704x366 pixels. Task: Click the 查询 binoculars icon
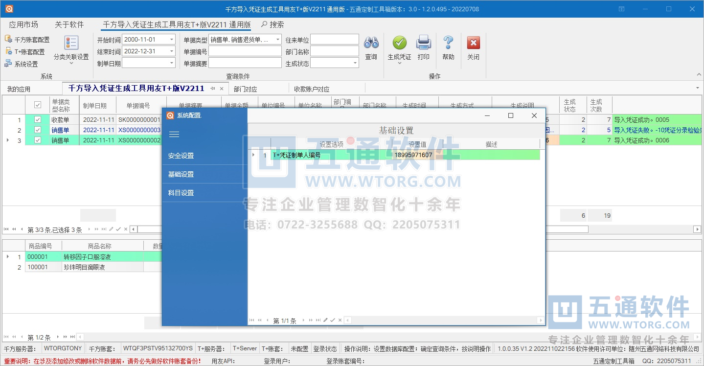click(371, 44)
